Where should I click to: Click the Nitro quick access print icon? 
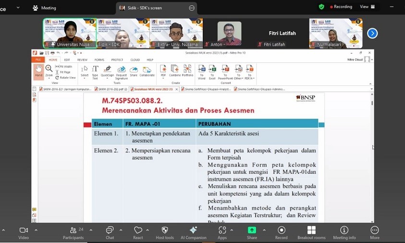(52, 53)
